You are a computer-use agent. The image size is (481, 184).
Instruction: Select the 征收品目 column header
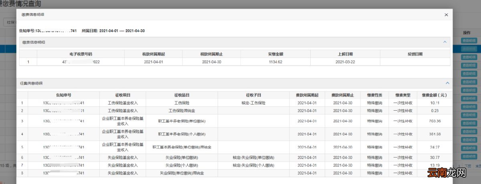tap(182, 95)
